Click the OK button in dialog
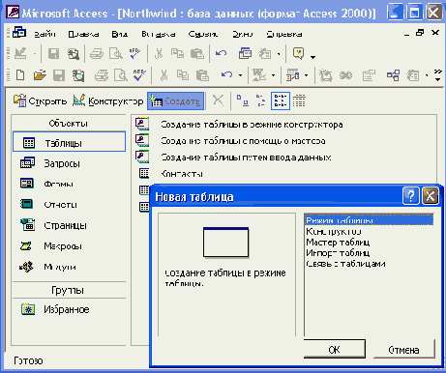The image size is (446, 373). click(x=335, y=349)
